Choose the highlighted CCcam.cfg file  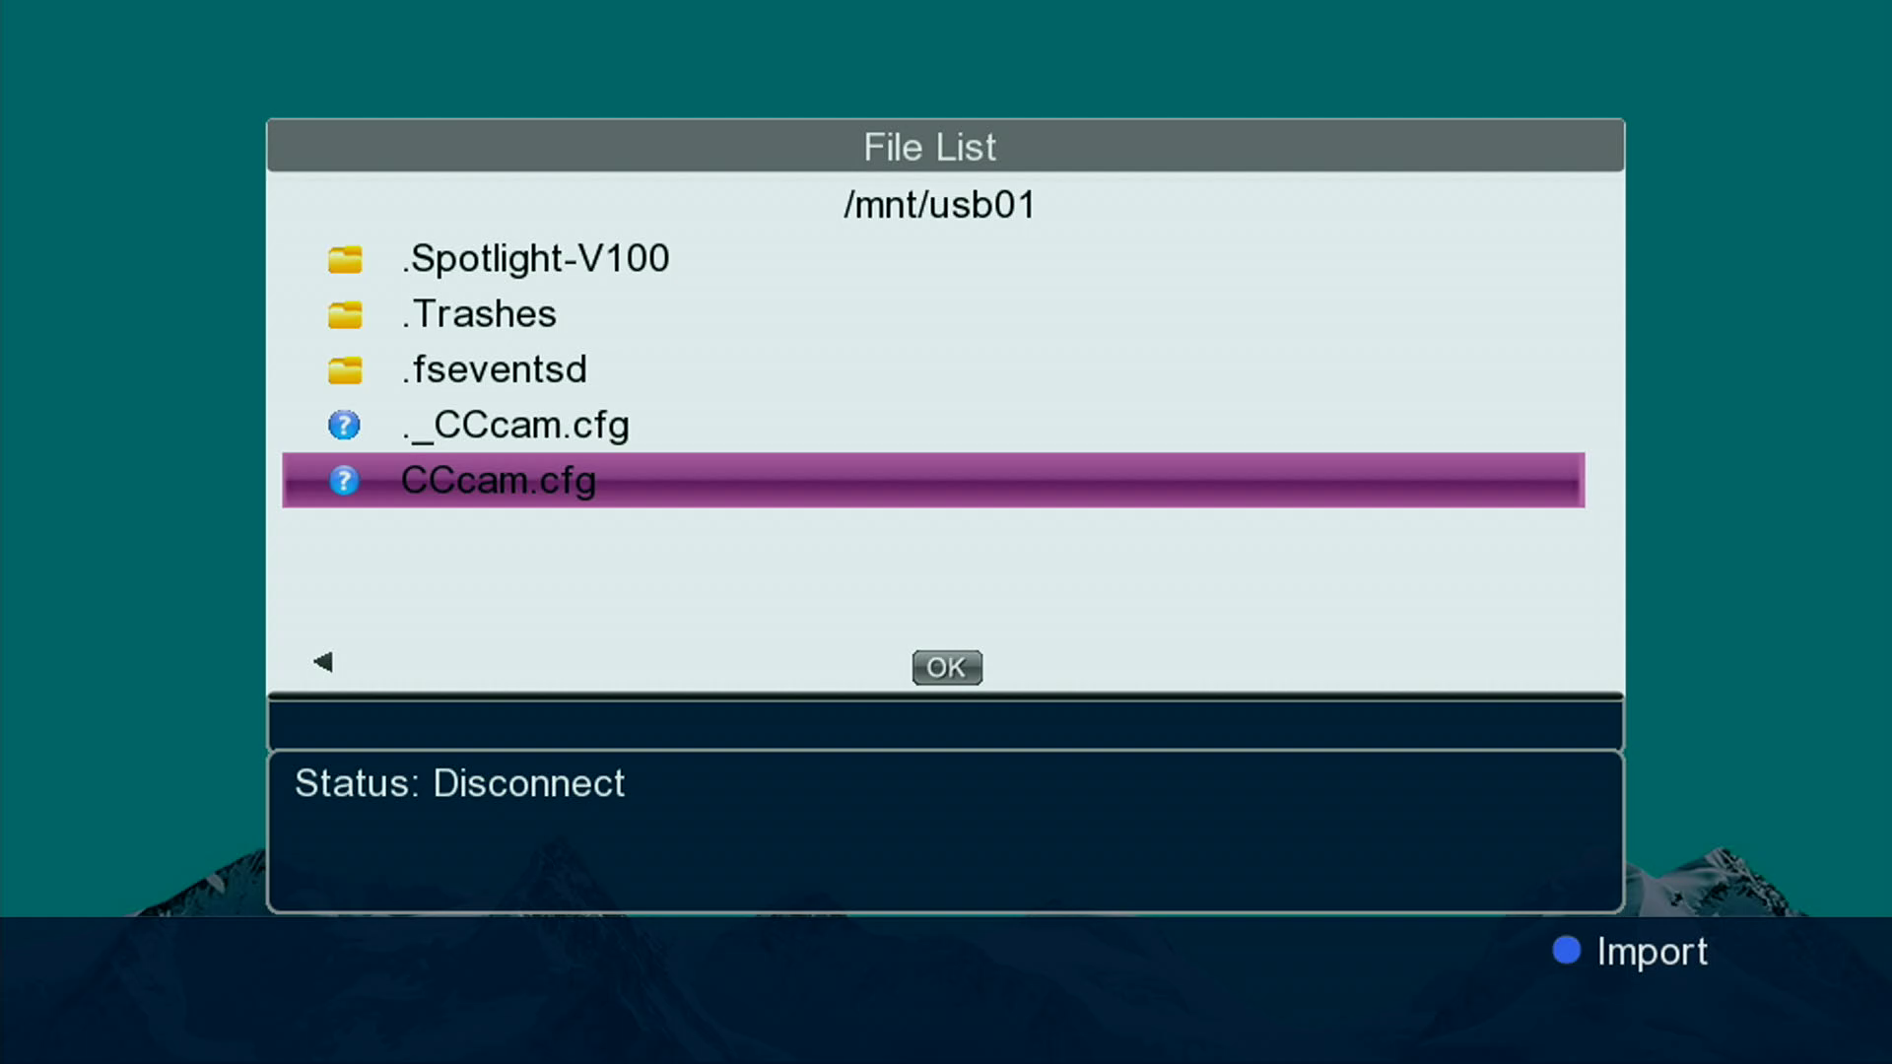(x=933, y=481)
